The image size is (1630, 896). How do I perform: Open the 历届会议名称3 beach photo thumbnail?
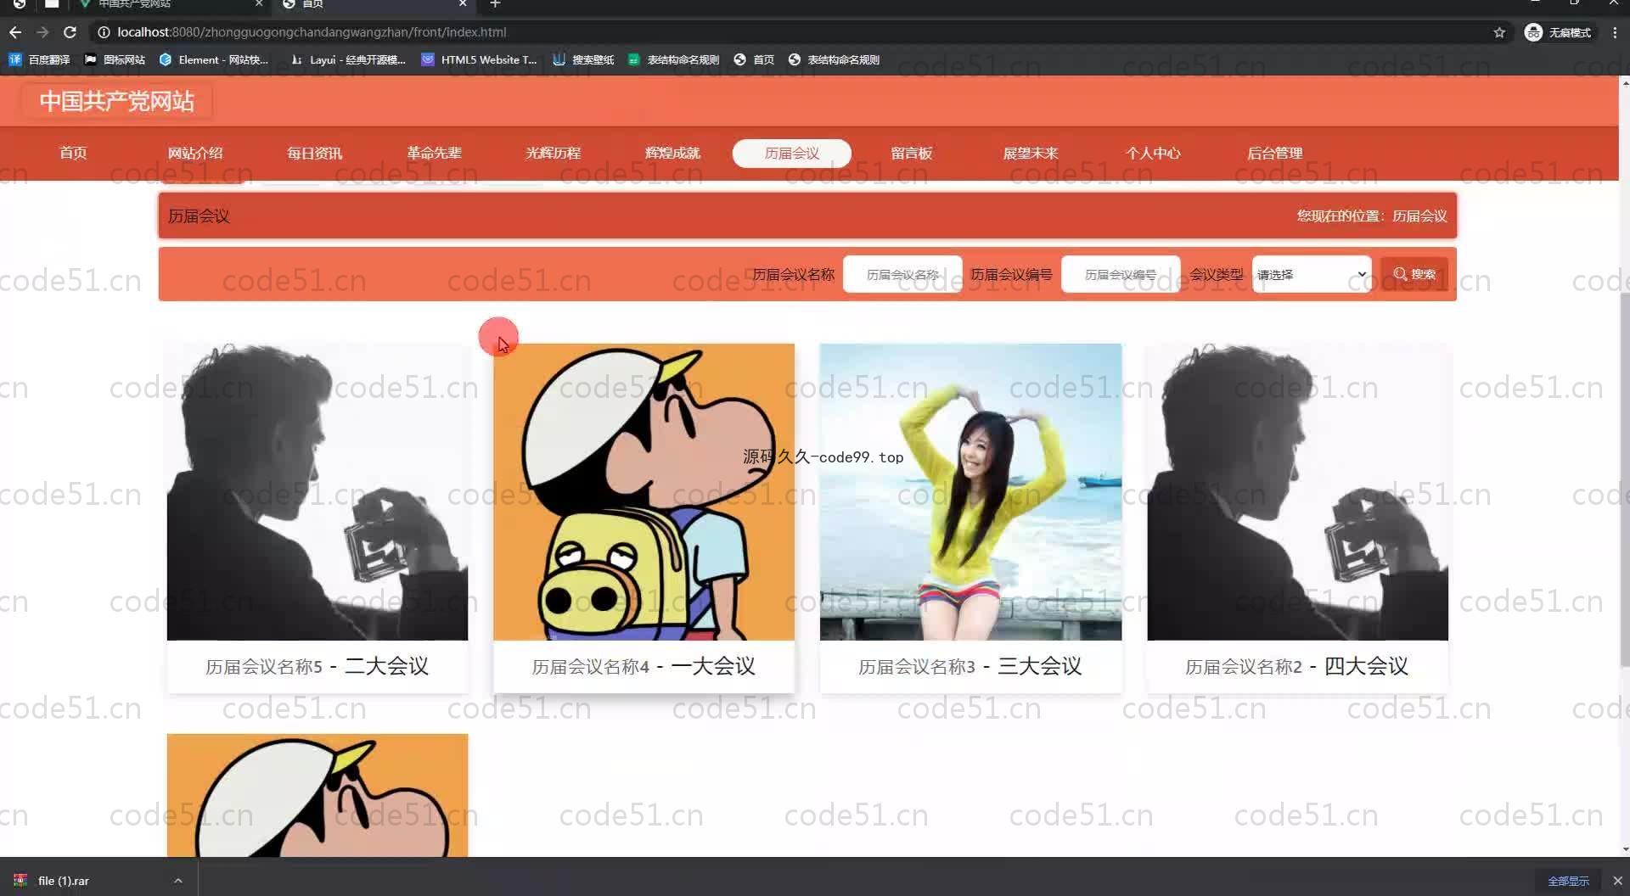click(970, 492)
